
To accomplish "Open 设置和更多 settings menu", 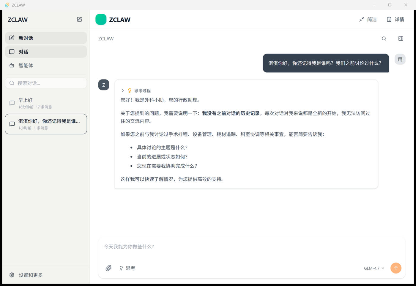I will pyautogui.click(x=26, y=275).
